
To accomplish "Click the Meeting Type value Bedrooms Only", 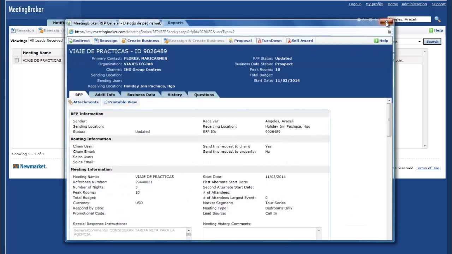I will (x=279, y=208).
